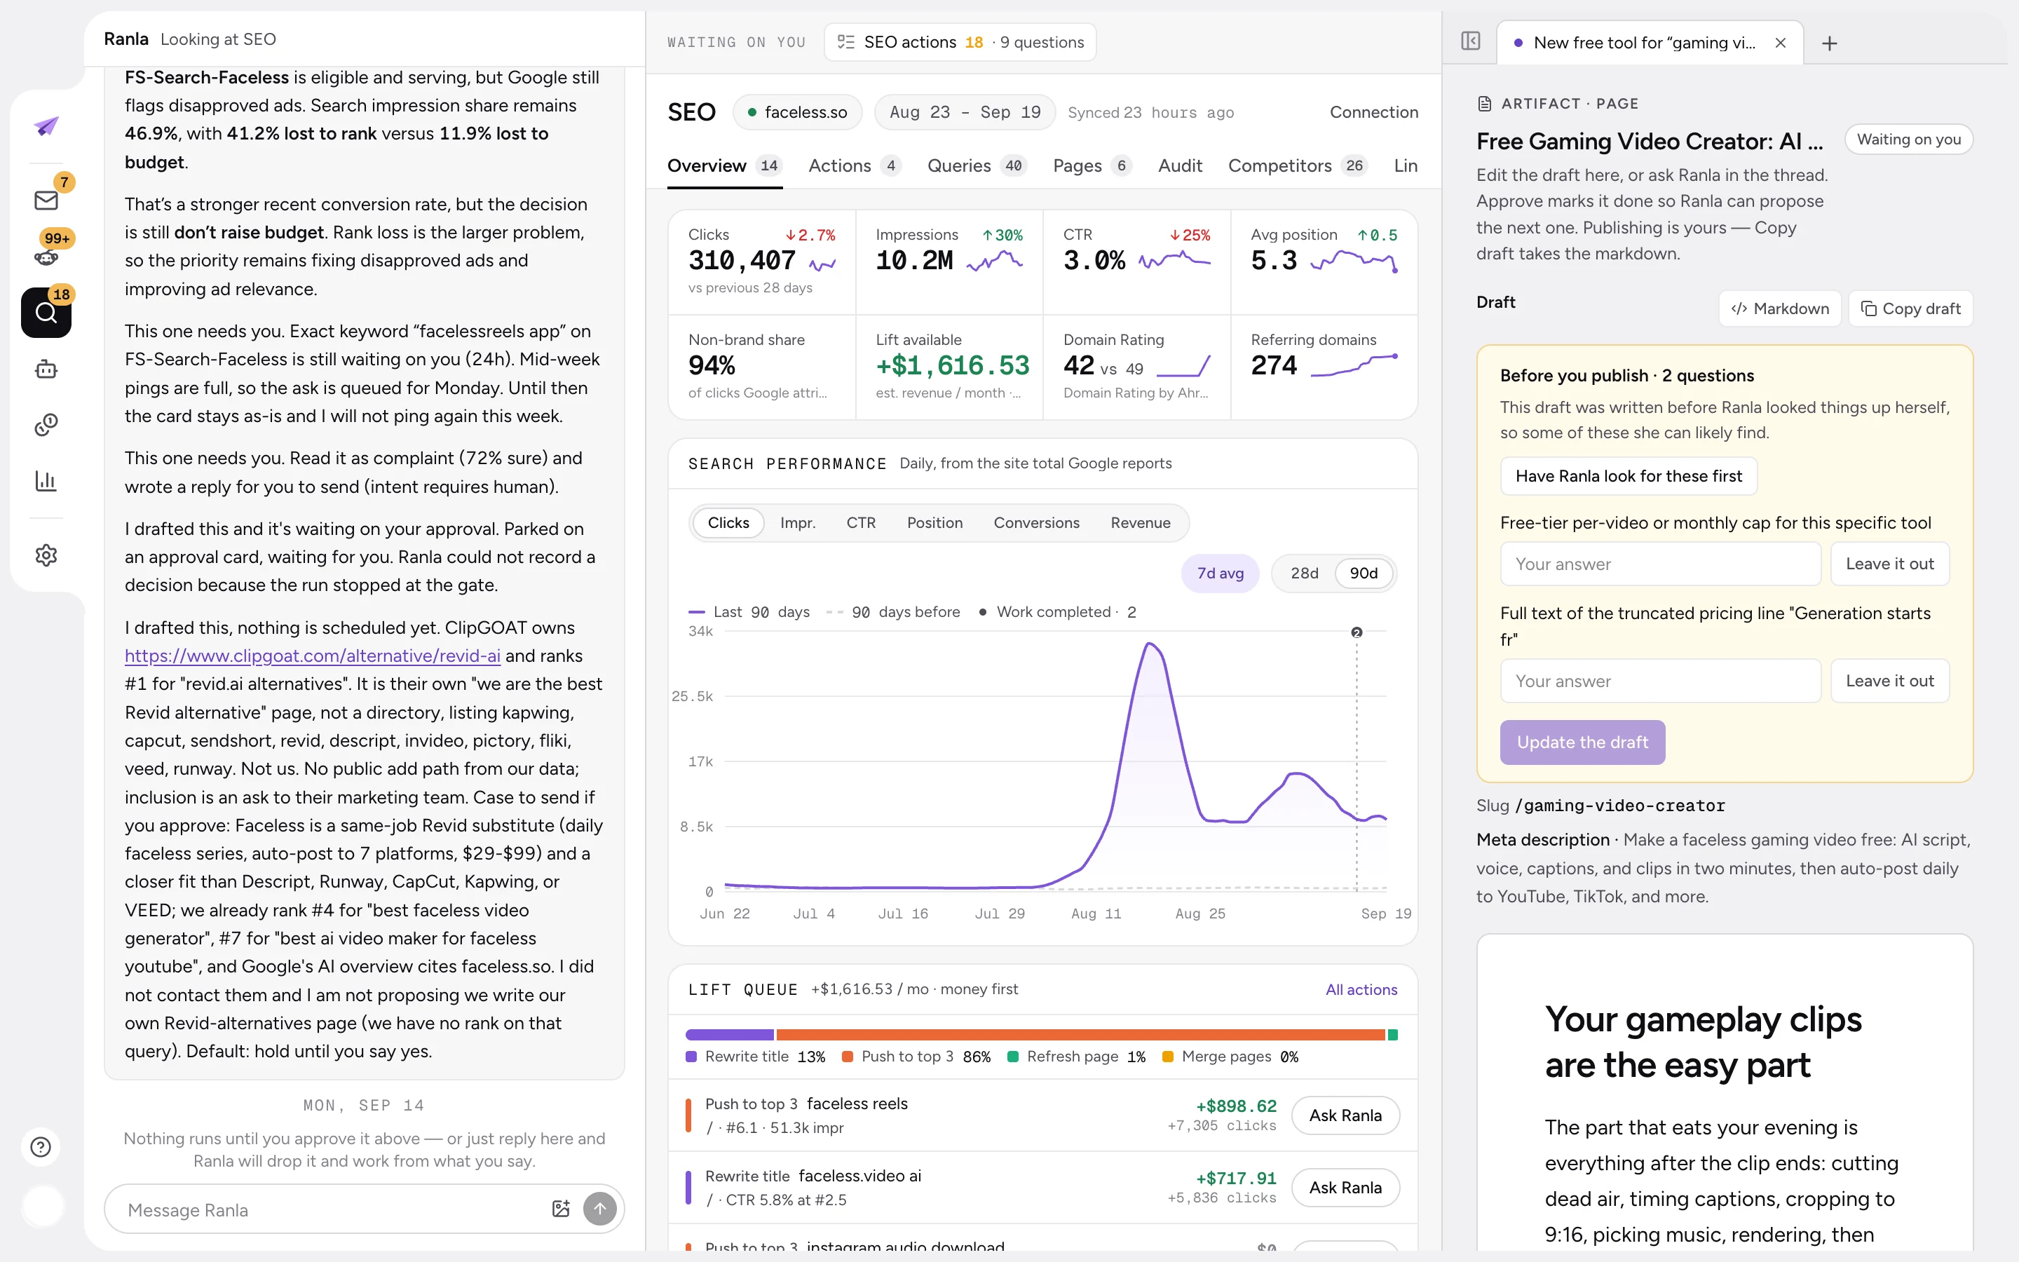Image resolution: width=2019 pixels, height=1262 pixels.
Task: Select the Revenue metric pill
Action: [x=1141, y=522]
